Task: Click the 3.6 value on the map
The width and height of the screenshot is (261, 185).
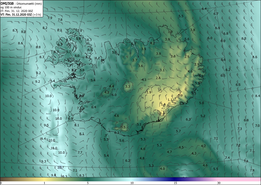Action: click(140, 66)
